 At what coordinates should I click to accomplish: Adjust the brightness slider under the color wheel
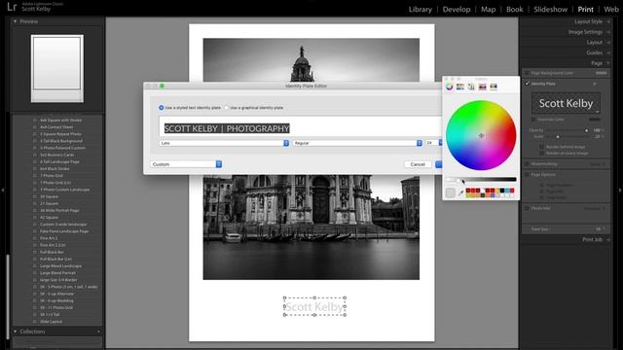coord(481,180)
